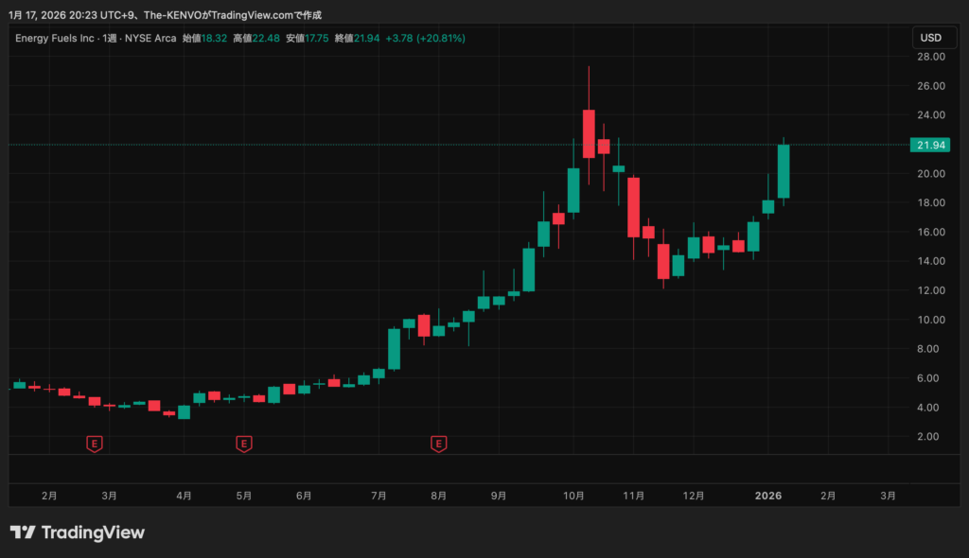Click the earnings marker at 5月
The image size is (969, 558).
tap(243, 443)
